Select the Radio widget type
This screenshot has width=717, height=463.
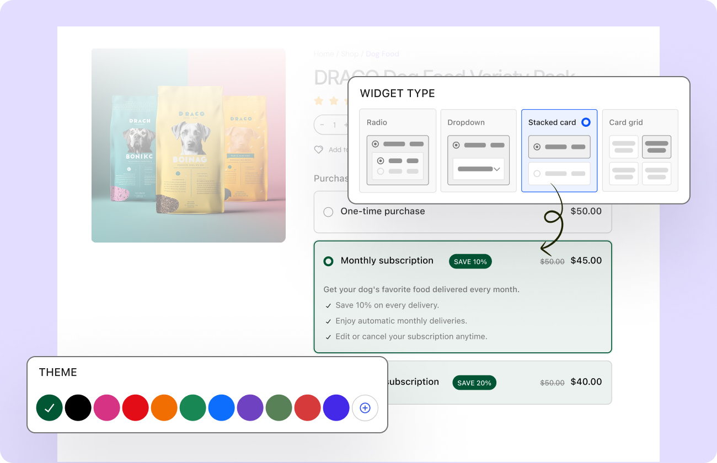point(398,150)
